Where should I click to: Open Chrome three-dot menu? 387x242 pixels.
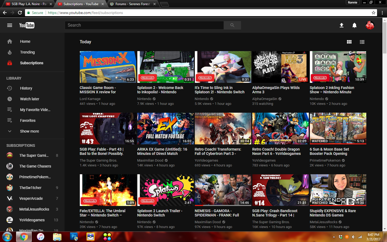tap(382, 13)
